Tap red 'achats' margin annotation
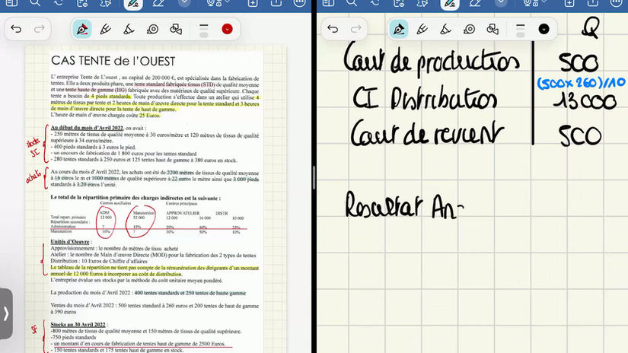628x353 pixels. [x=33, y=176]
